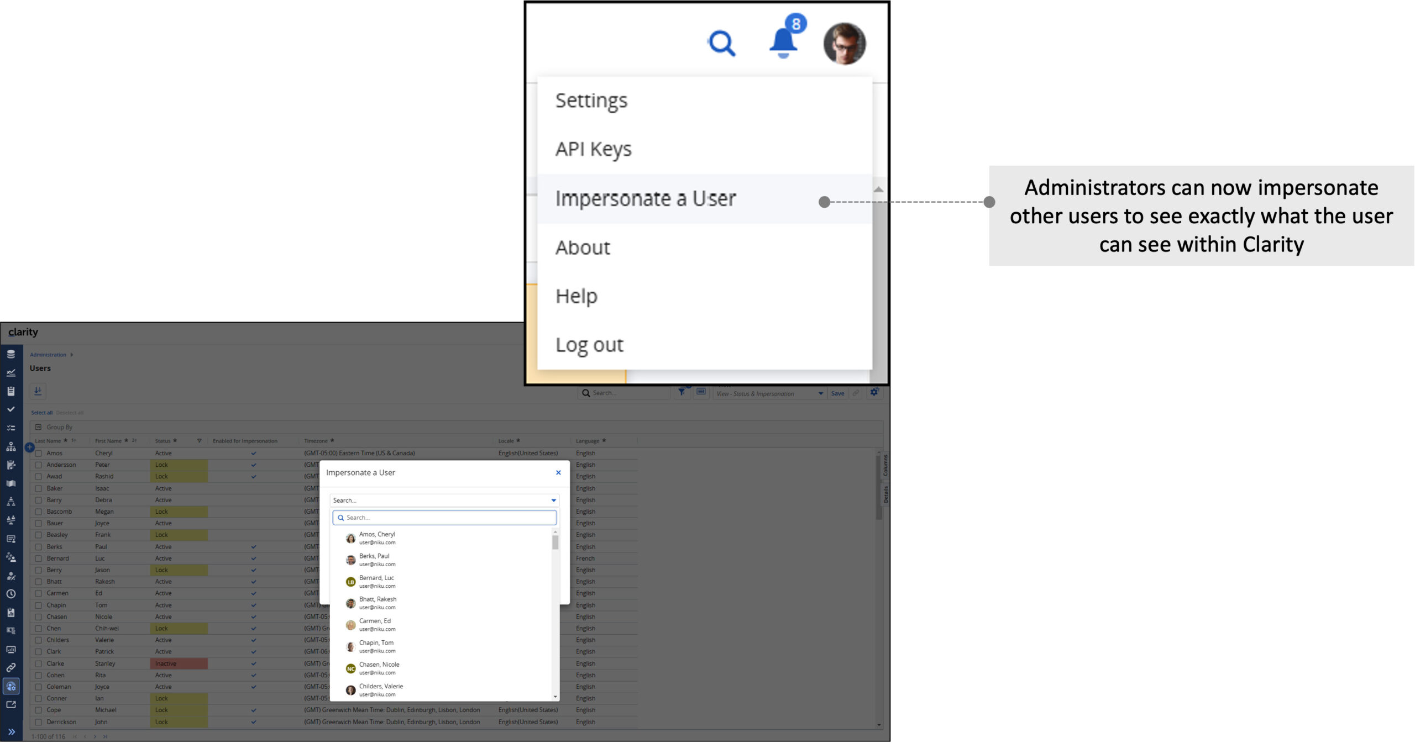Tick the checkbox for Baker row
Screen dimensions: 1415x743
coord(39,488)
